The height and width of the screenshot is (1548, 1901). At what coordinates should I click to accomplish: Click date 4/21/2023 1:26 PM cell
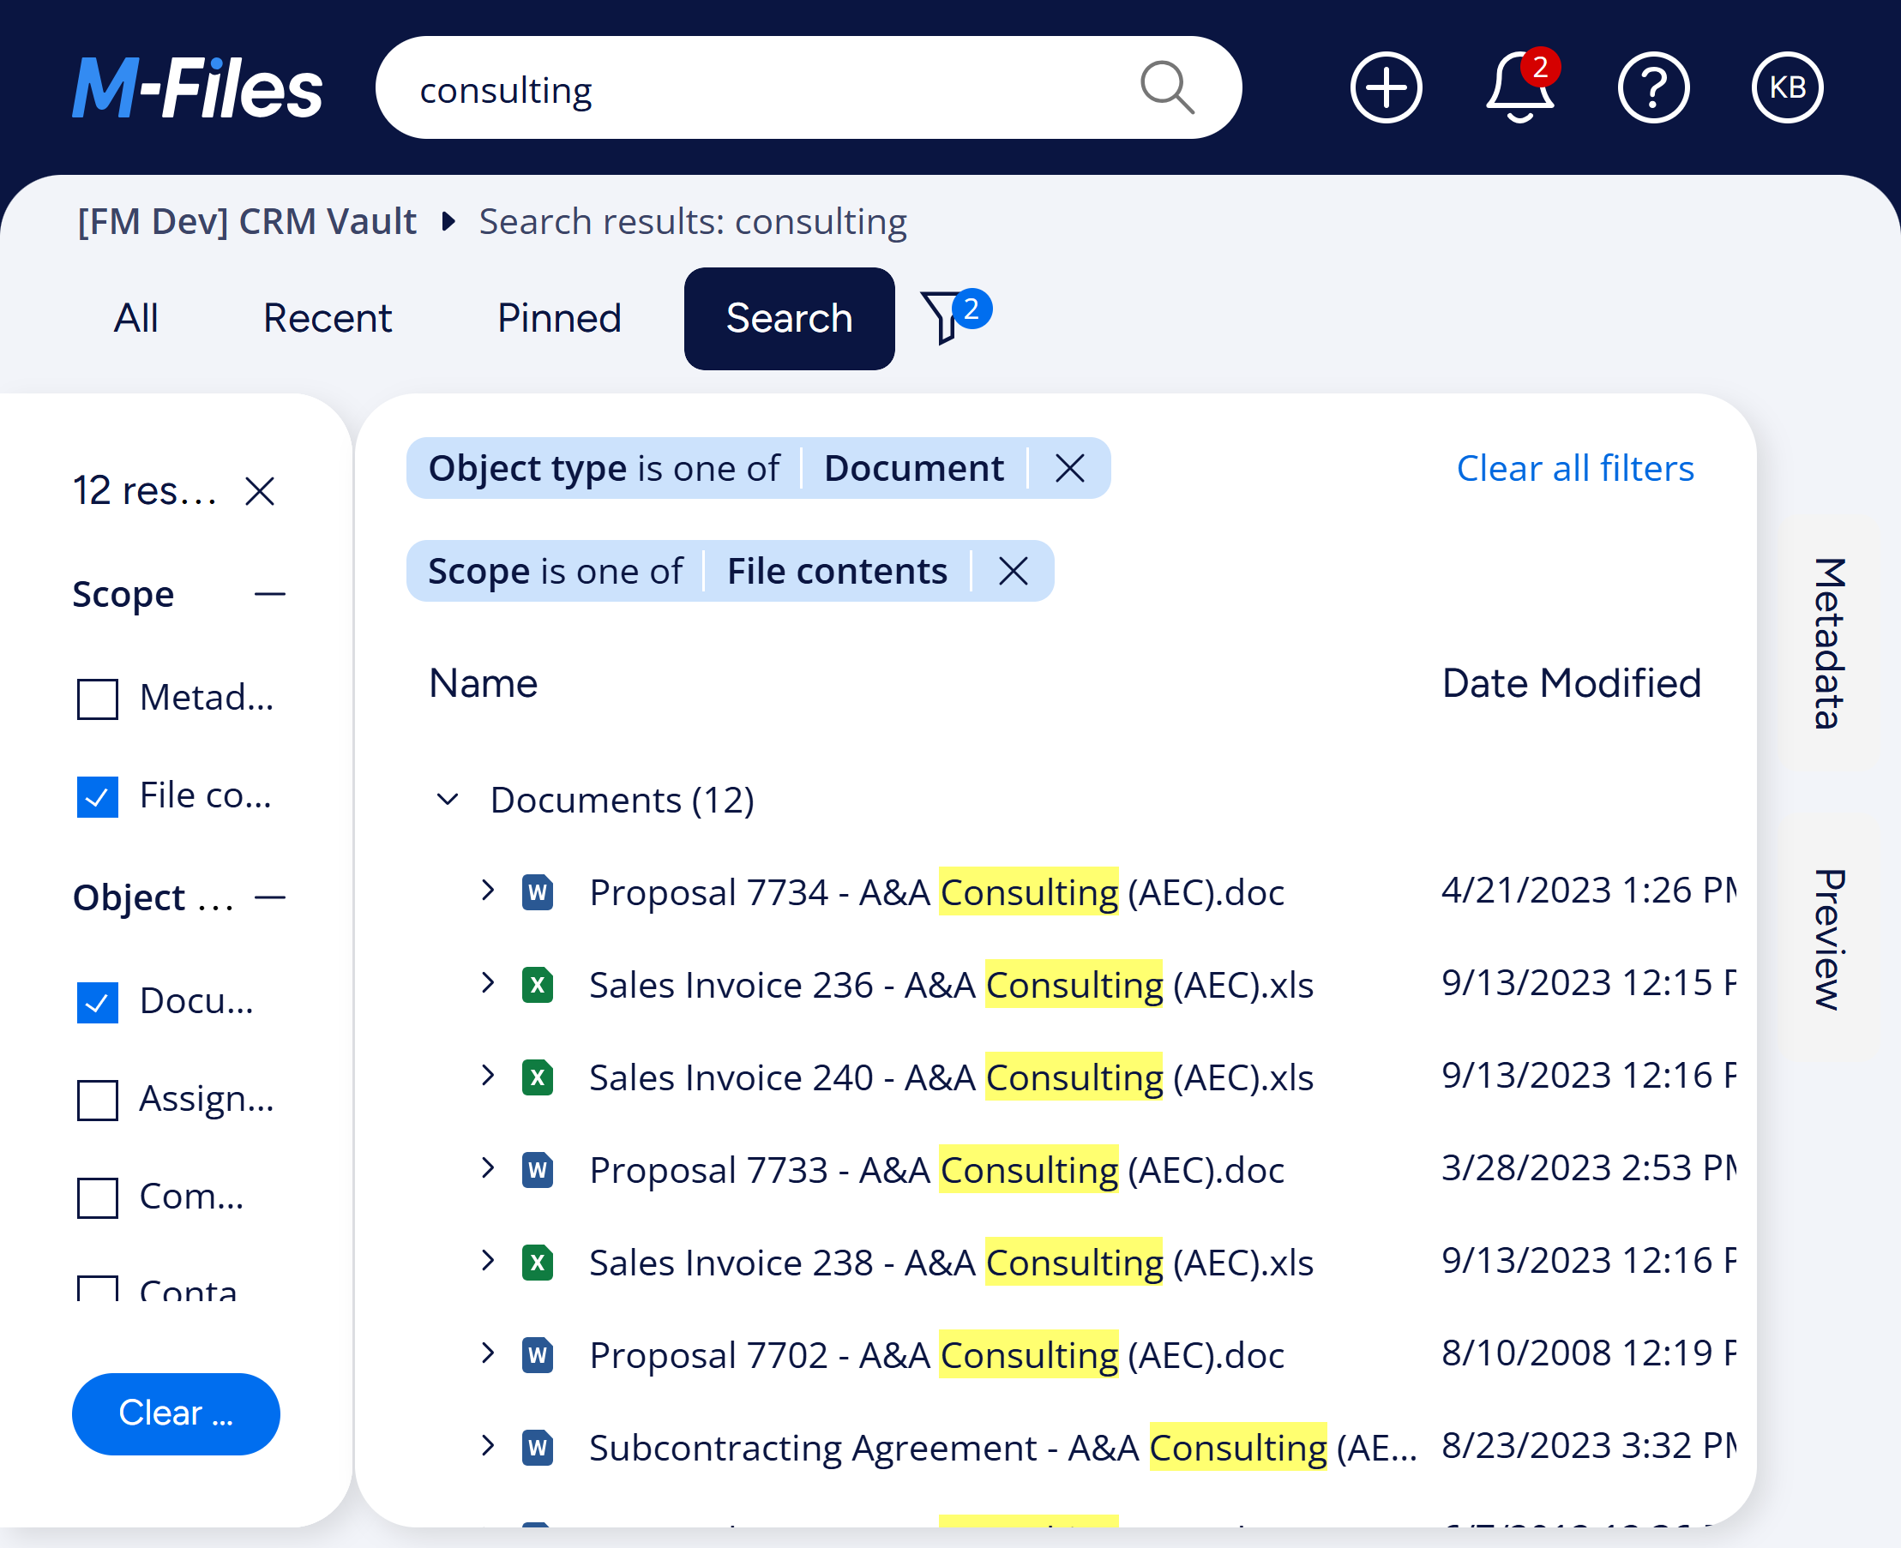[x=1589, y=890]
